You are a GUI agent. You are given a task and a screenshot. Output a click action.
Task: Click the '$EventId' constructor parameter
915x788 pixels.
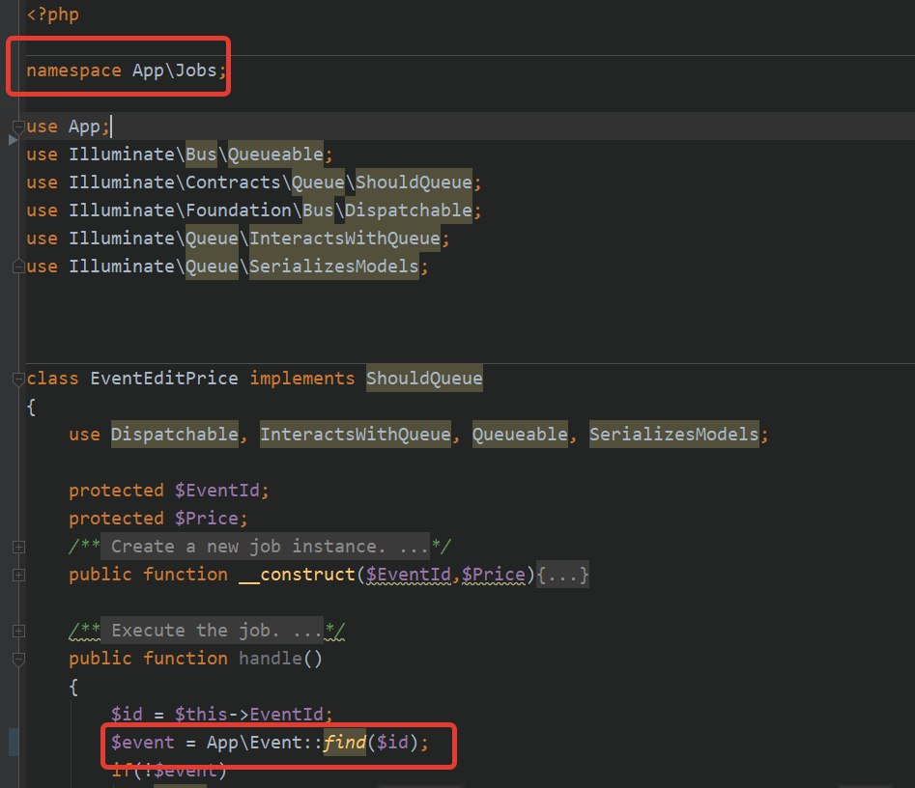(x=409, y=576)
